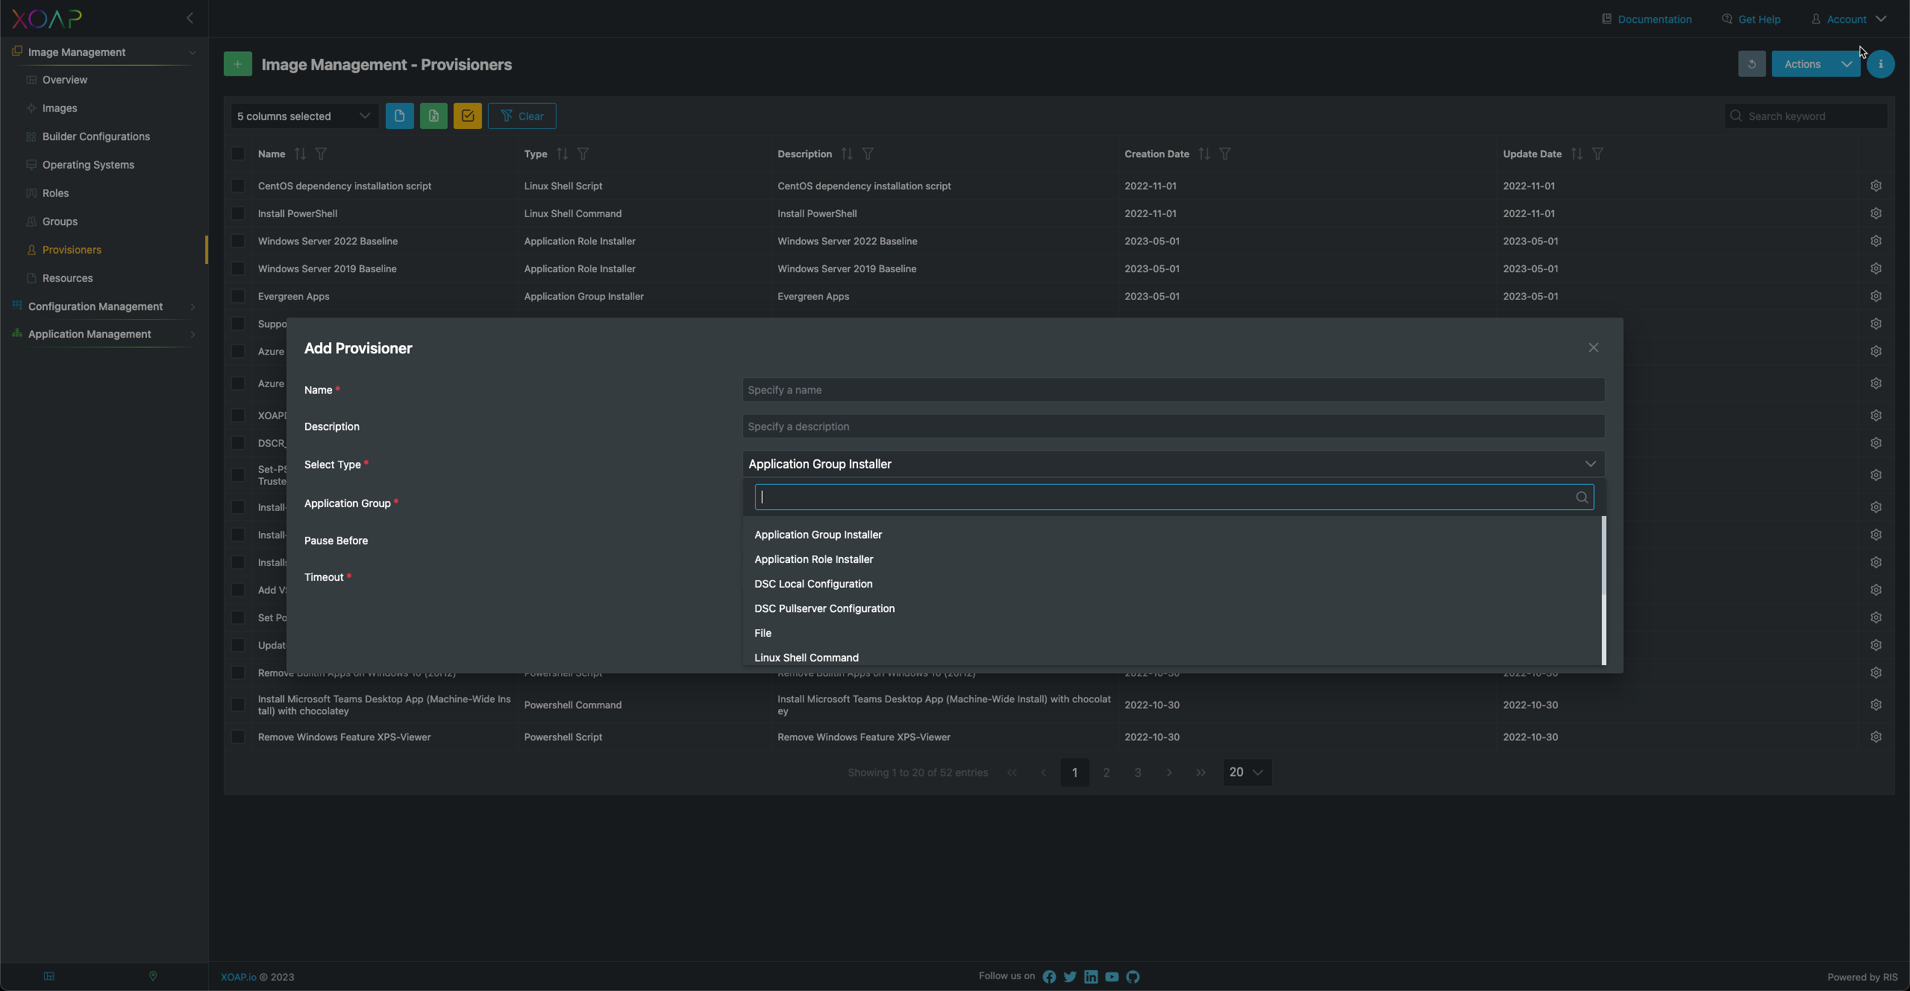Open the LinkedIn follow icon
The image size is (1910, 991).
click(x=1091, y=977)
